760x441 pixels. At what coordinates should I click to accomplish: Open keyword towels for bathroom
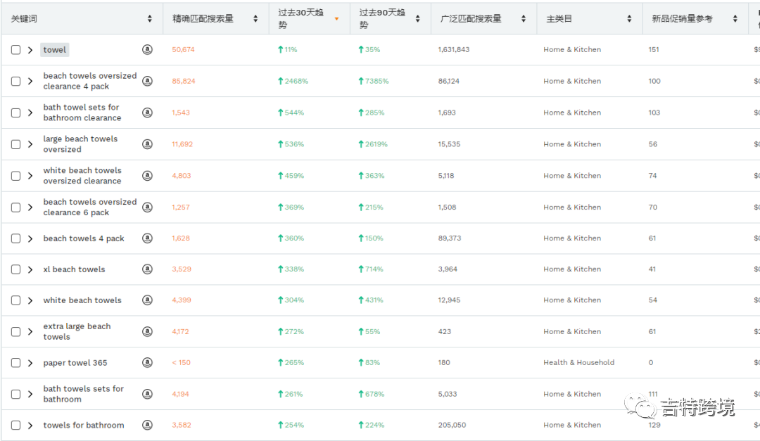coord(83,425)
